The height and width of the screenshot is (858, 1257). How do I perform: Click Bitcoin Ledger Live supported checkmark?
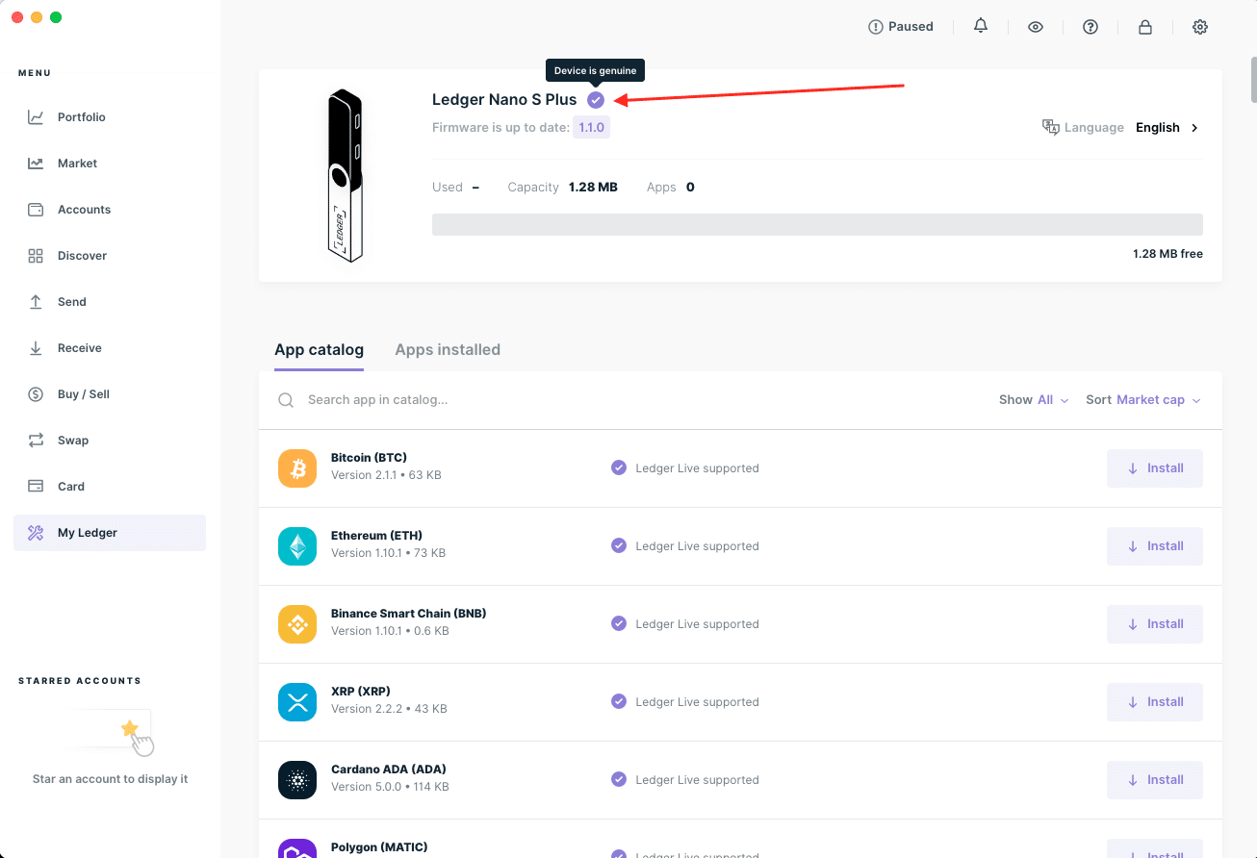coord(619,467)
